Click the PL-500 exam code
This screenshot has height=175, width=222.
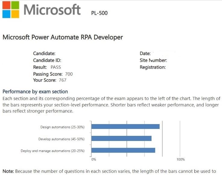click(99, 13)
